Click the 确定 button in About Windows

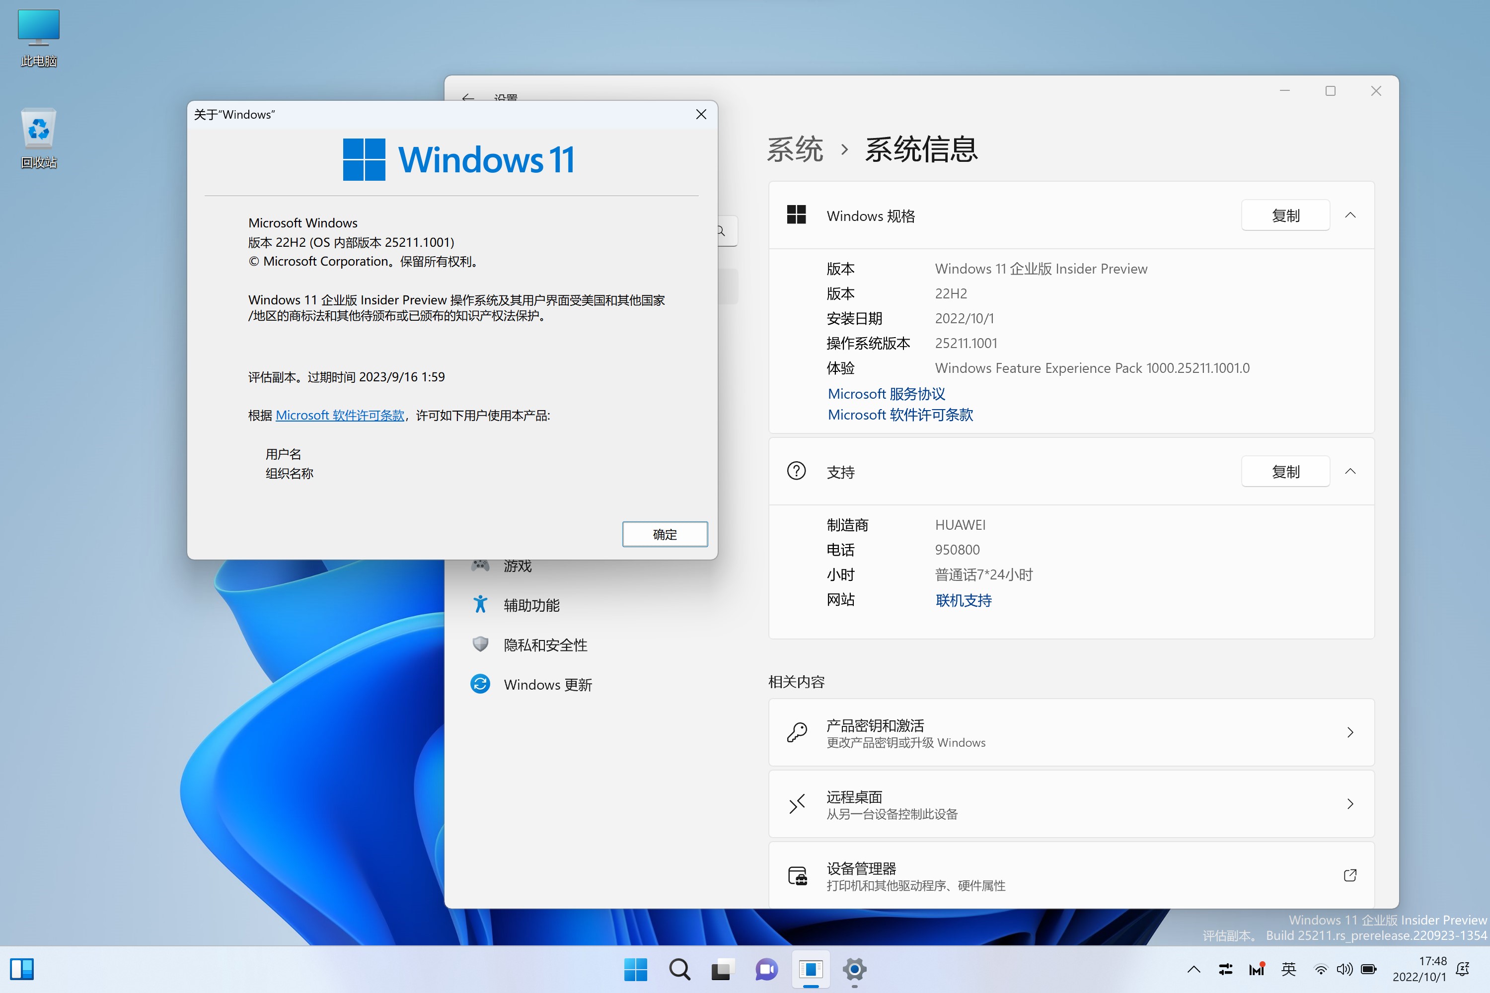(x=665, y=534)
